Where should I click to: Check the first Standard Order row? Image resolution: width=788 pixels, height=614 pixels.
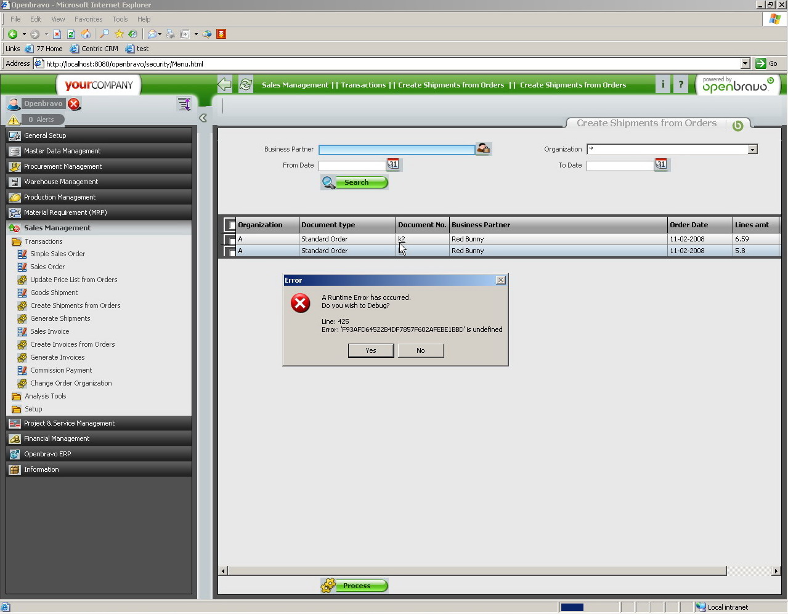point(230,240)
